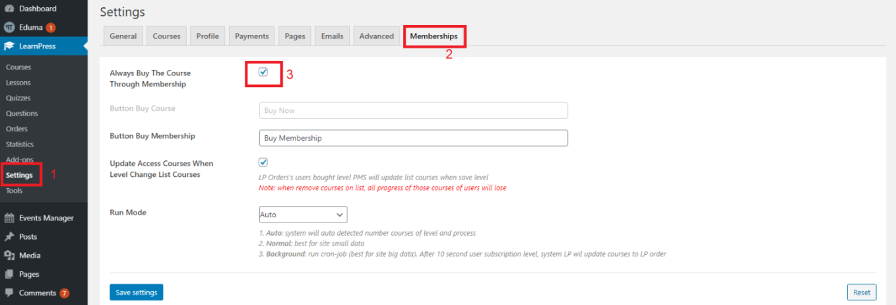Viewport: 896px width, 305px height.
Task: Click the Dashboard gauge icon
Action: 9,9
